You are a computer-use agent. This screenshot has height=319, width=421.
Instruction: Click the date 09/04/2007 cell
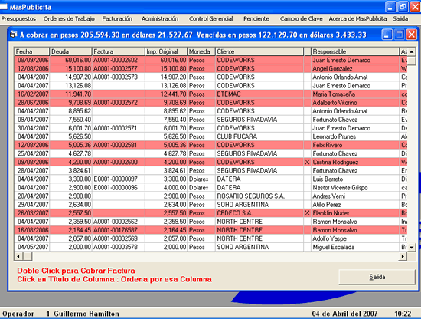click(32, 120)
